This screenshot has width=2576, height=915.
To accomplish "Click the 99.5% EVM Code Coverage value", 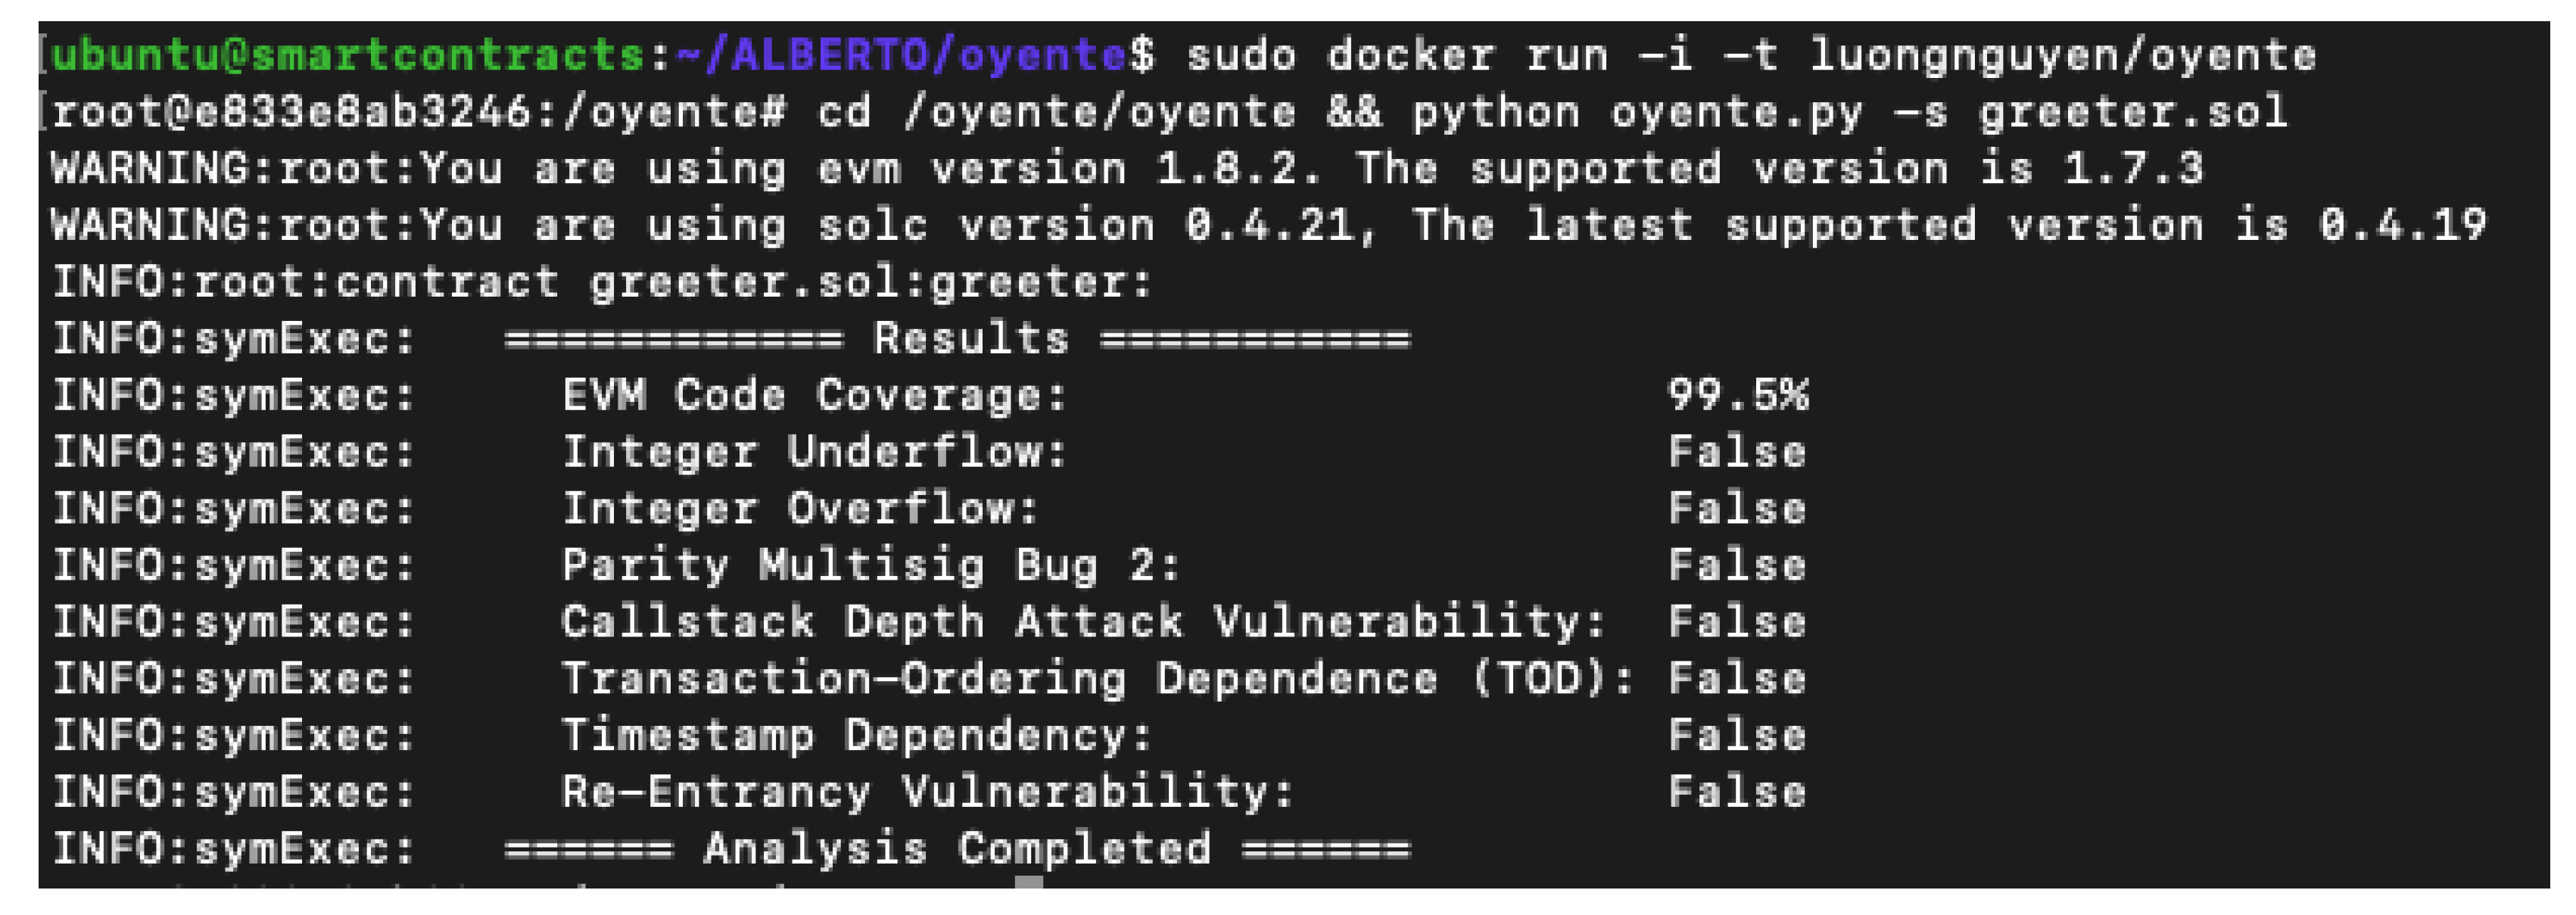I will coord(1737,395).
